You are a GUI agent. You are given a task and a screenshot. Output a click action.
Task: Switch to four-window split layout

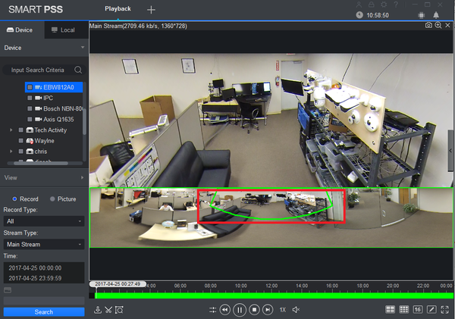(390, 309)
